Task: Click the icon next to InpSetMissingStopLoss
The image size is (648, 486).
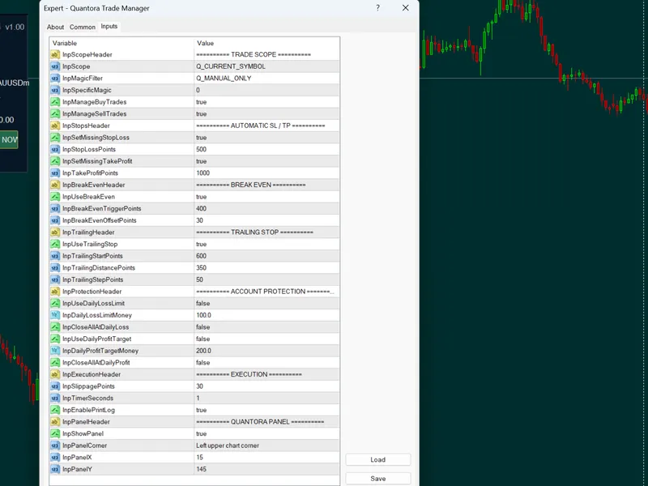Action: [x=55, y=138]
